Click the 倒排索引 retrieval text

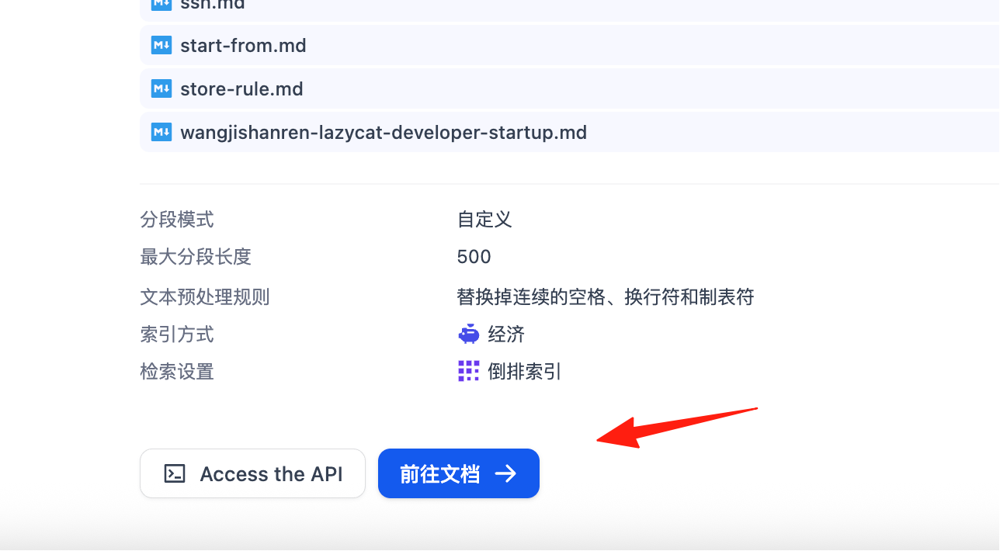[x=525, y=372]
